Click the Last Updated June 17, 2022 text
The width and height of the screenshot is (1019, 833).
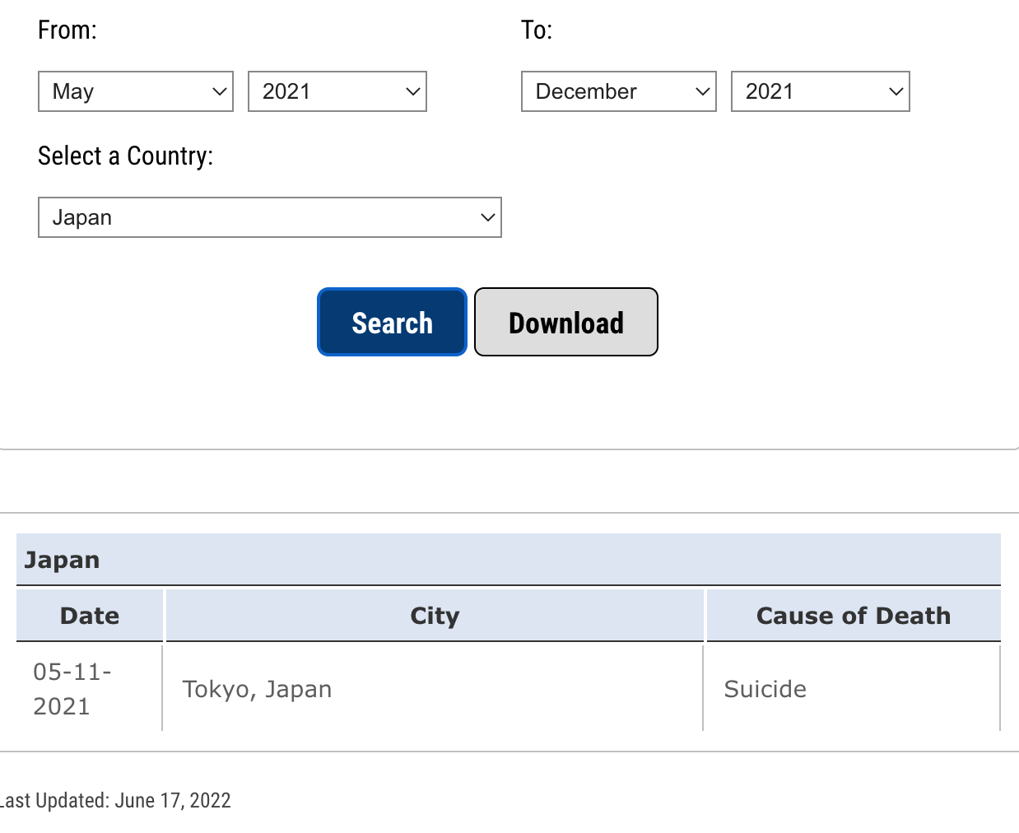[114, 800]
